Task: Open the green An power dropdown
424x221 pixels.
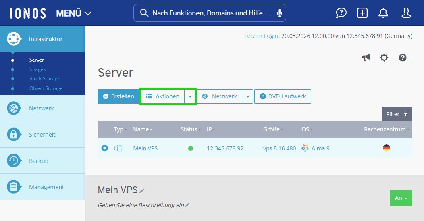Action: [x=401, y=198]
